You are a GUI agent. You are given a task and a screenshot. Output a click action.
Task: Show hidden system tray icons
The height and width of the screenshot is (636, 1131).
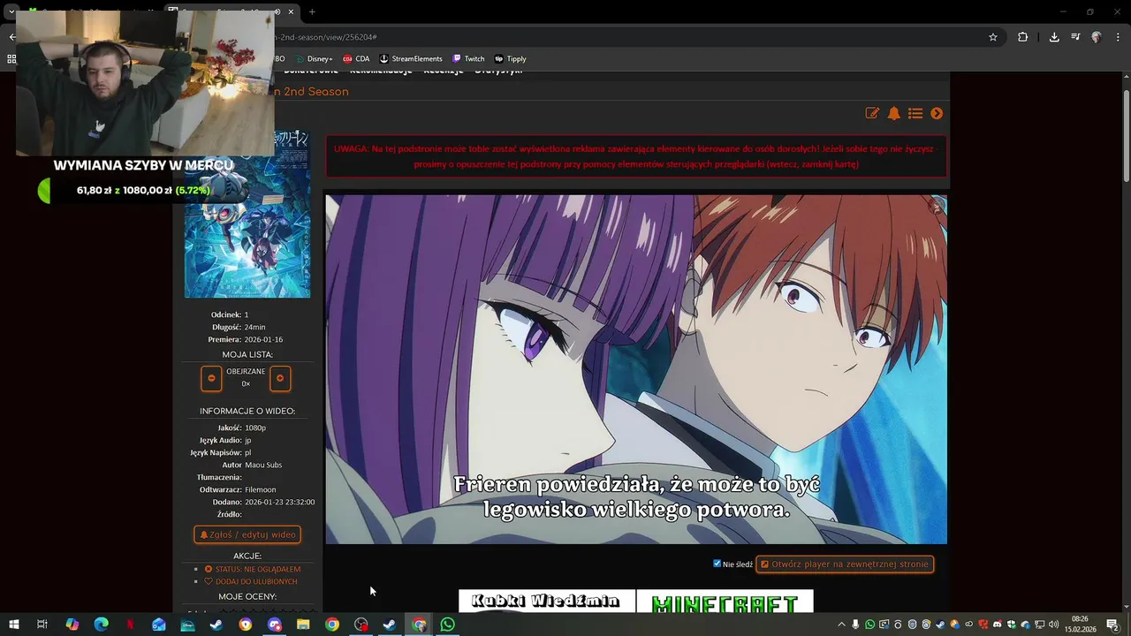842,625
